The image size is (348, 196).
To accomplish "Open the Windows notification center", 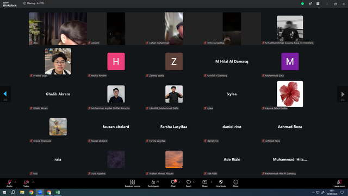I will [x=342, y=192].
